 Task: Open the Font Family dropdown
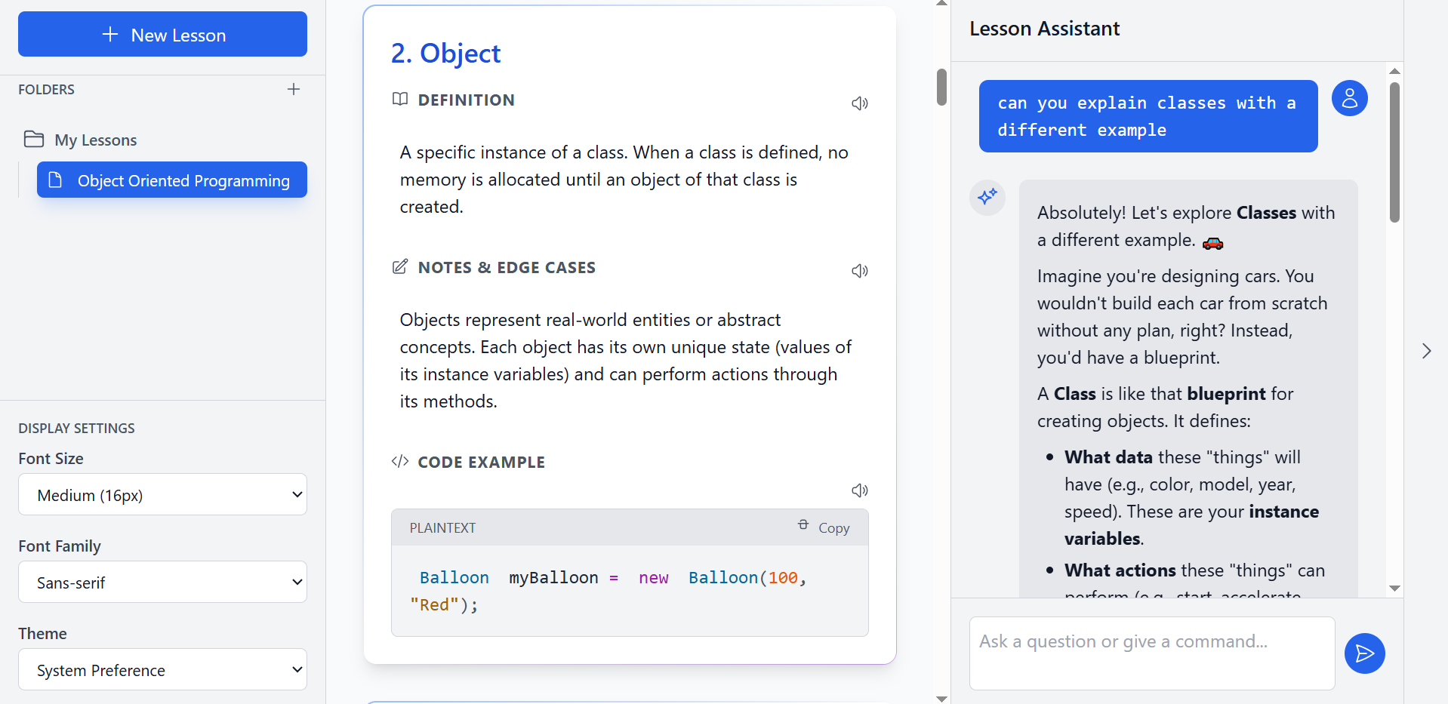pyautogui.click(x=162, y=583)
